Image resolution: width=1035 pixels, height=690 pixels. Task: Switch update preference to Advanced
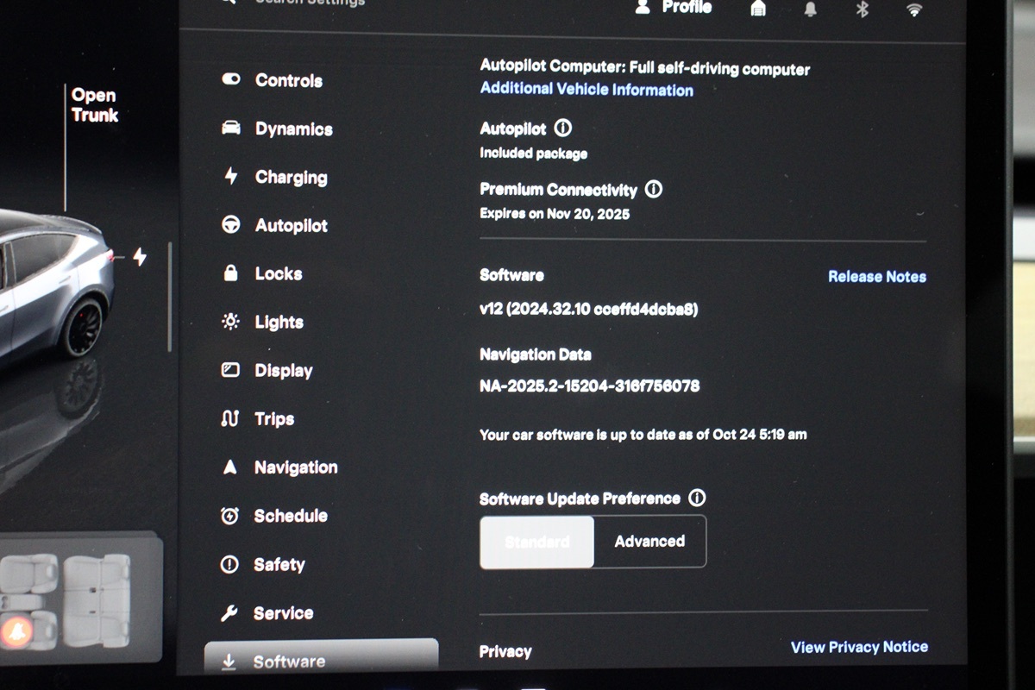[649, 542]
